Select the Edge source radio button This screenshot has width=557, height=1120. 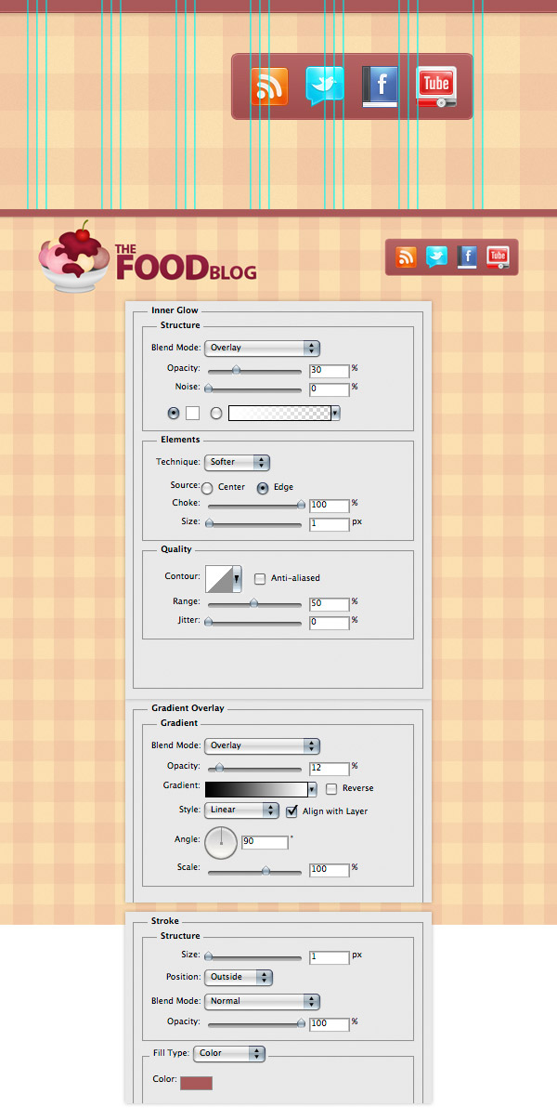[263, 488]
